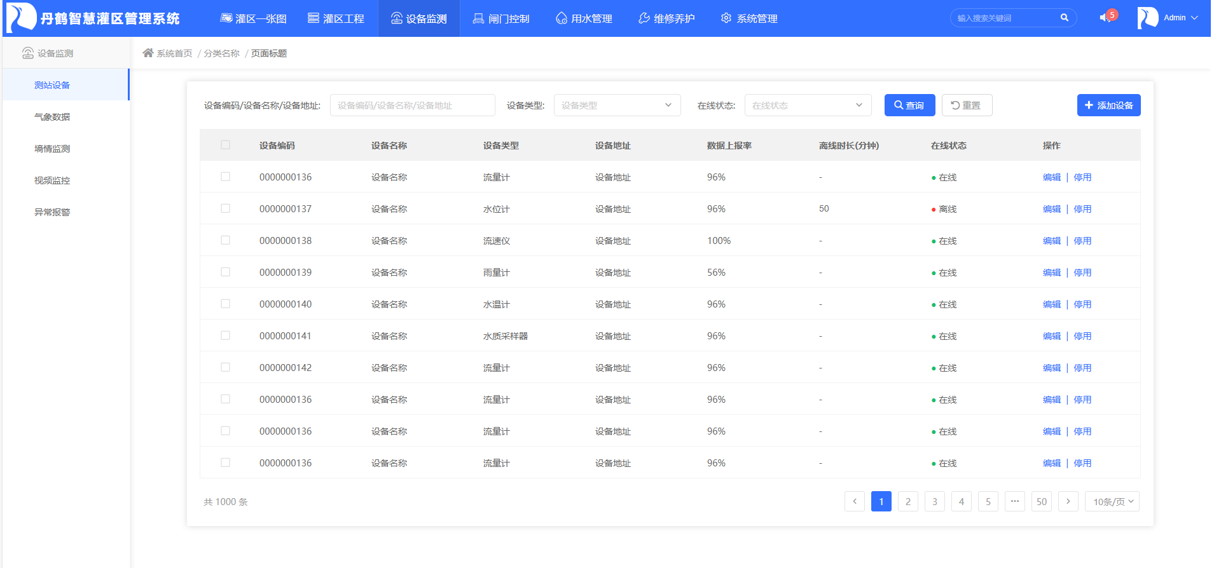The width and height of the screenshot is (1214, 568).
Task: Open 灌区工程 in the top navigation
Action: click(336, 18)
